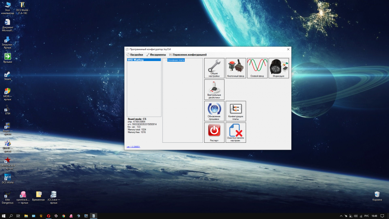Open the Корзина recycle bin icon
The image size is (389, 219).
(x=377, y=194)
